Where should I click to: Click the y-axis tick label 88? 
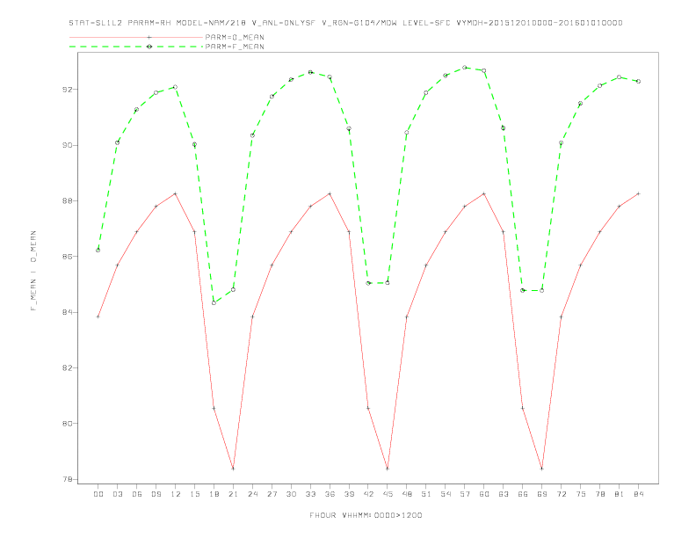pos(67,201)
